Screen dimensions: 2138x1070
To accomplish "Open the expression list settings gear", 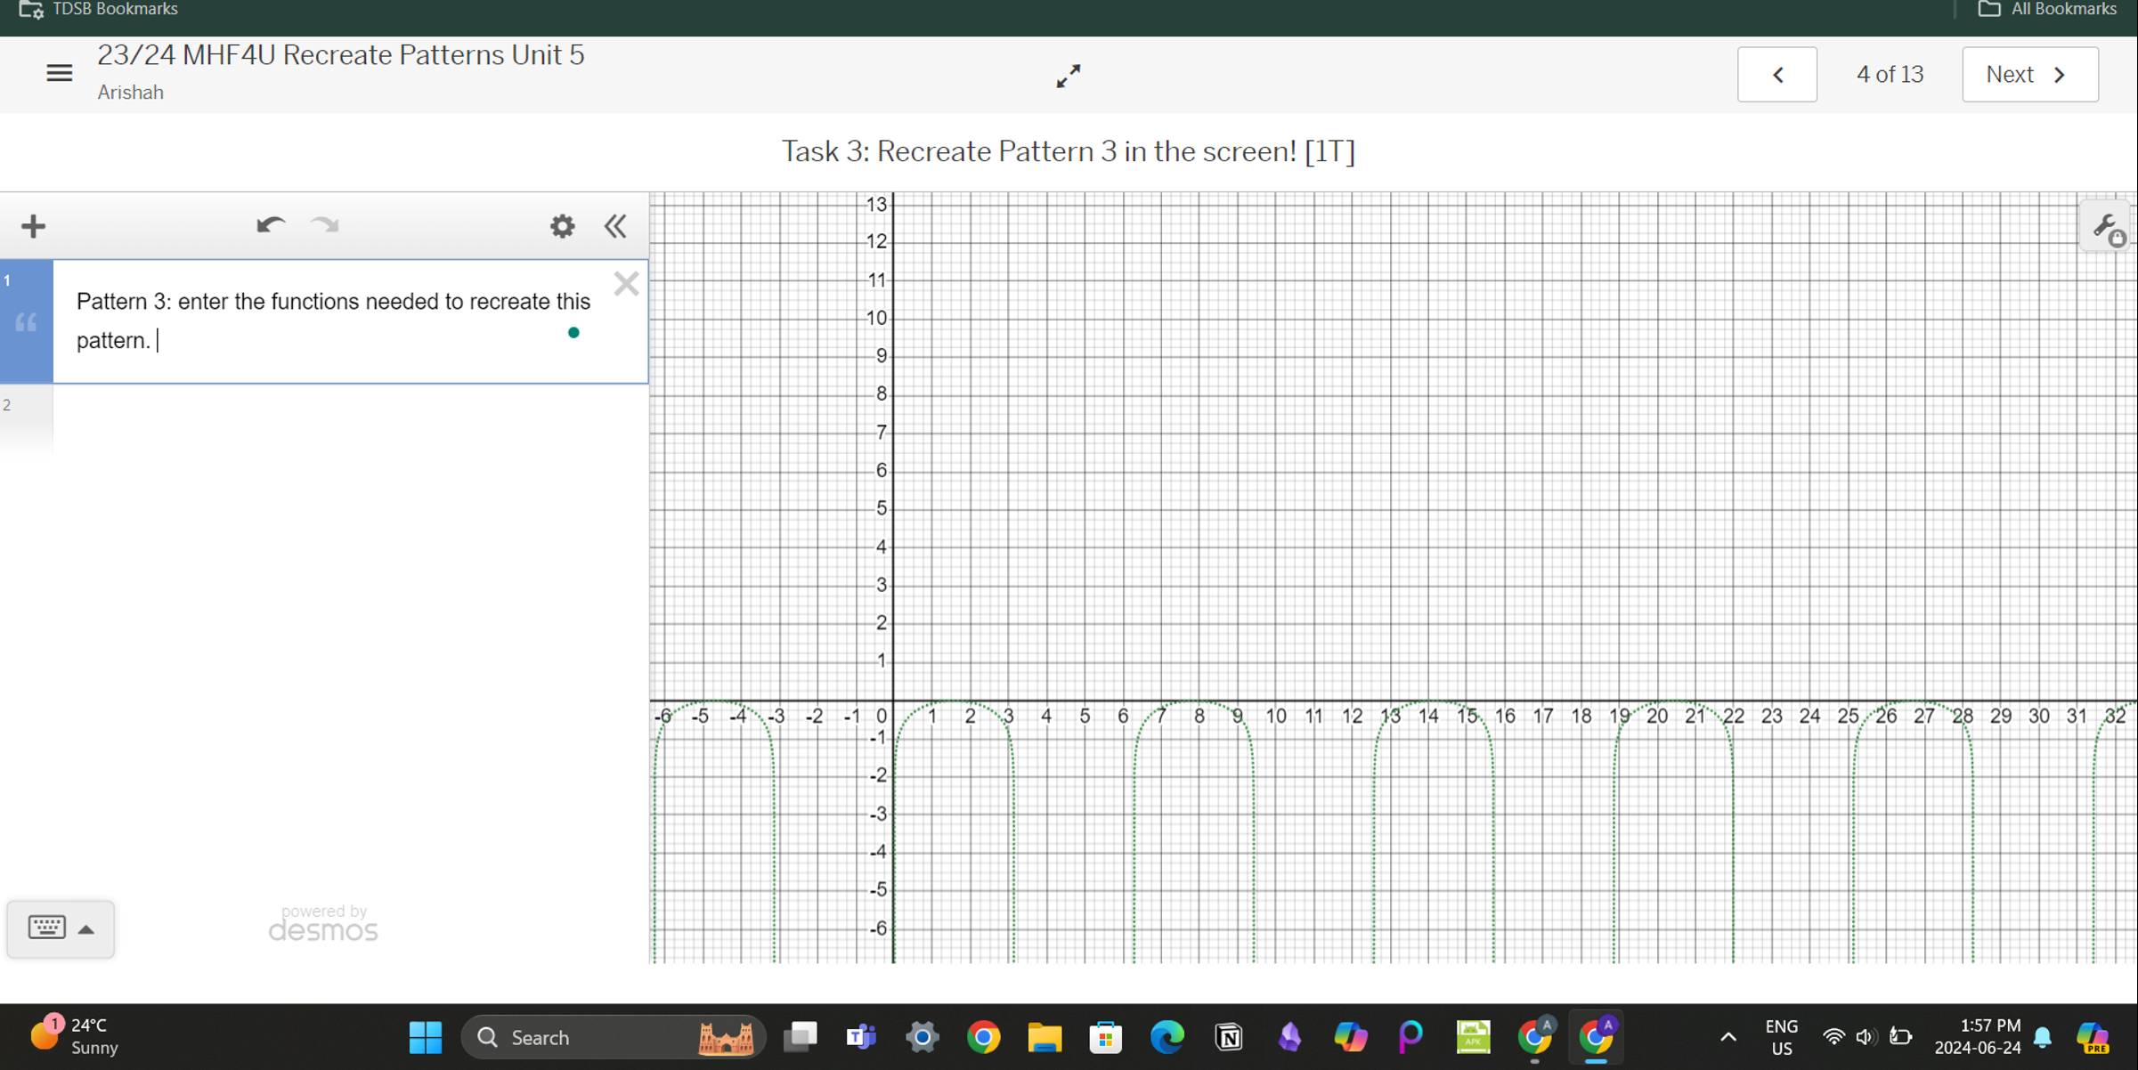I will pyautogui.click(x=561, y=225).
